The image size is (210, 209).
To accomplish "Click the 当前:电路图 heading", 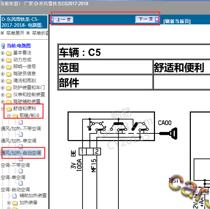I will [x=18, y=46].
